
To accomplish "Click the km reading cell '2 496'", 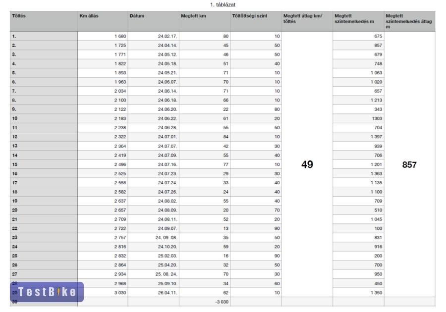I will 103,164.
